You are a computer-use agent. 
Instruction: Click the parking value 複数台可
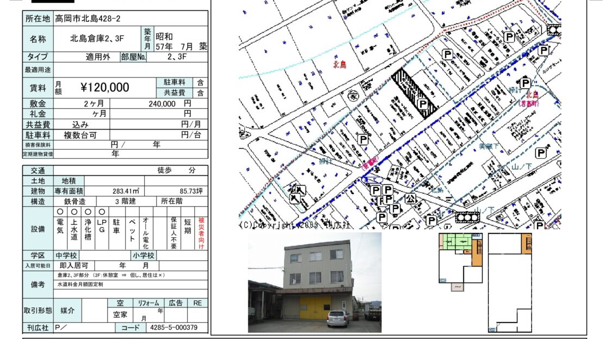pyautogui.click(x=80, y=135)
